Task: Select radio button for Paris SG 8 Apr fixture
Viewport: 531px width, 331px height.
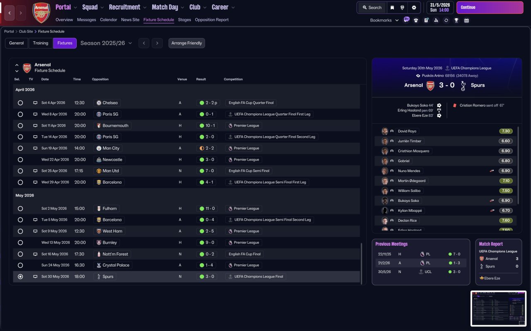Action: click(x=20, y=114)
